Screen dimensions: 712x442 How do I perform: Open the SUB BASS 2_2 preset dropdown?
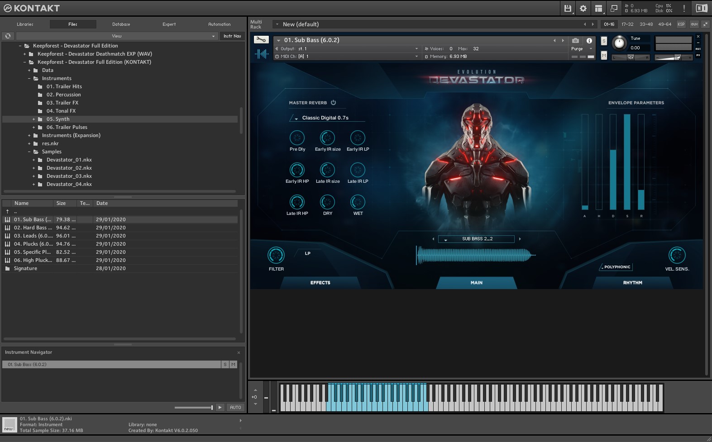tap(476, 239)
